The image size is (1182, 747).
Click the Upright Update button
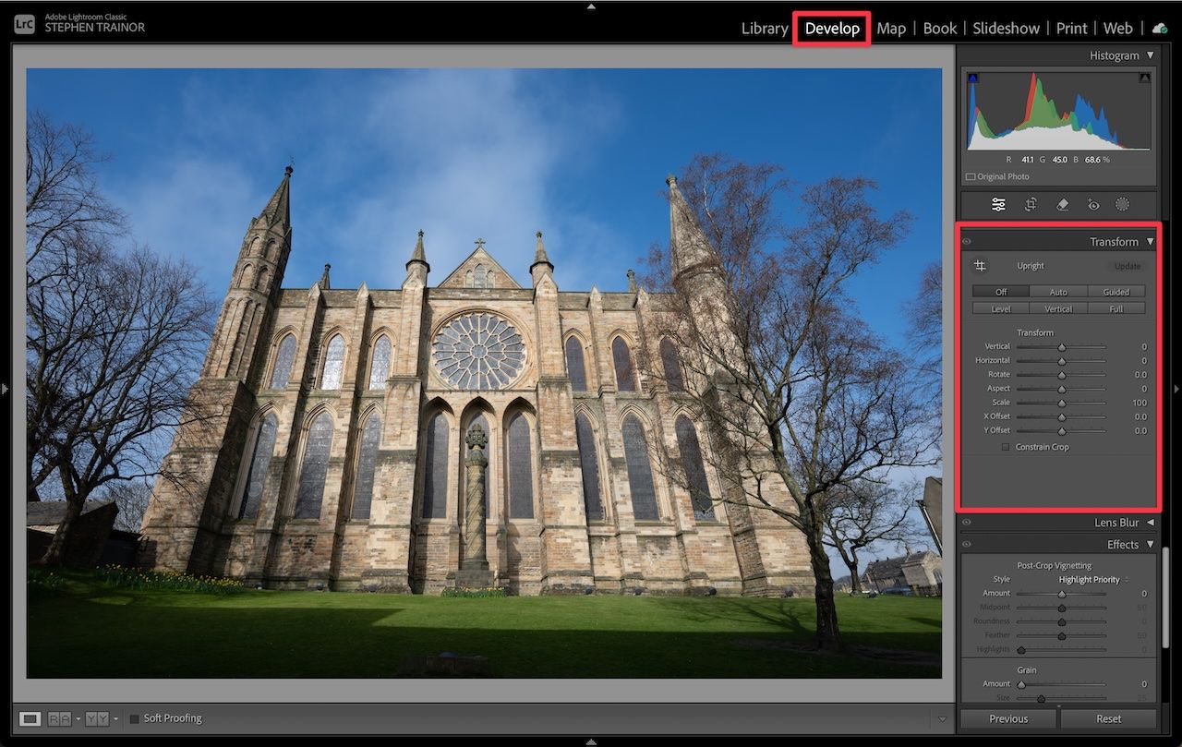(1128, 266)
